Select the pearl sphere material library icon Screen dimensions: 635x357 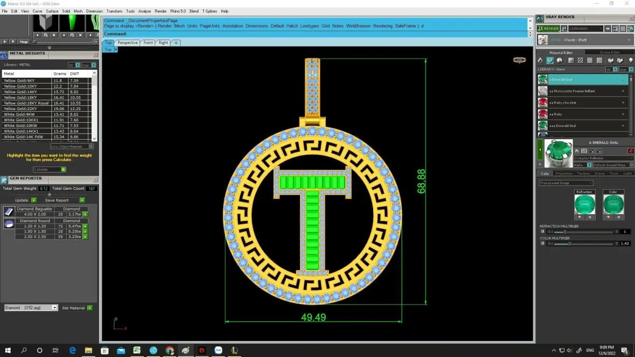point(559,60)
